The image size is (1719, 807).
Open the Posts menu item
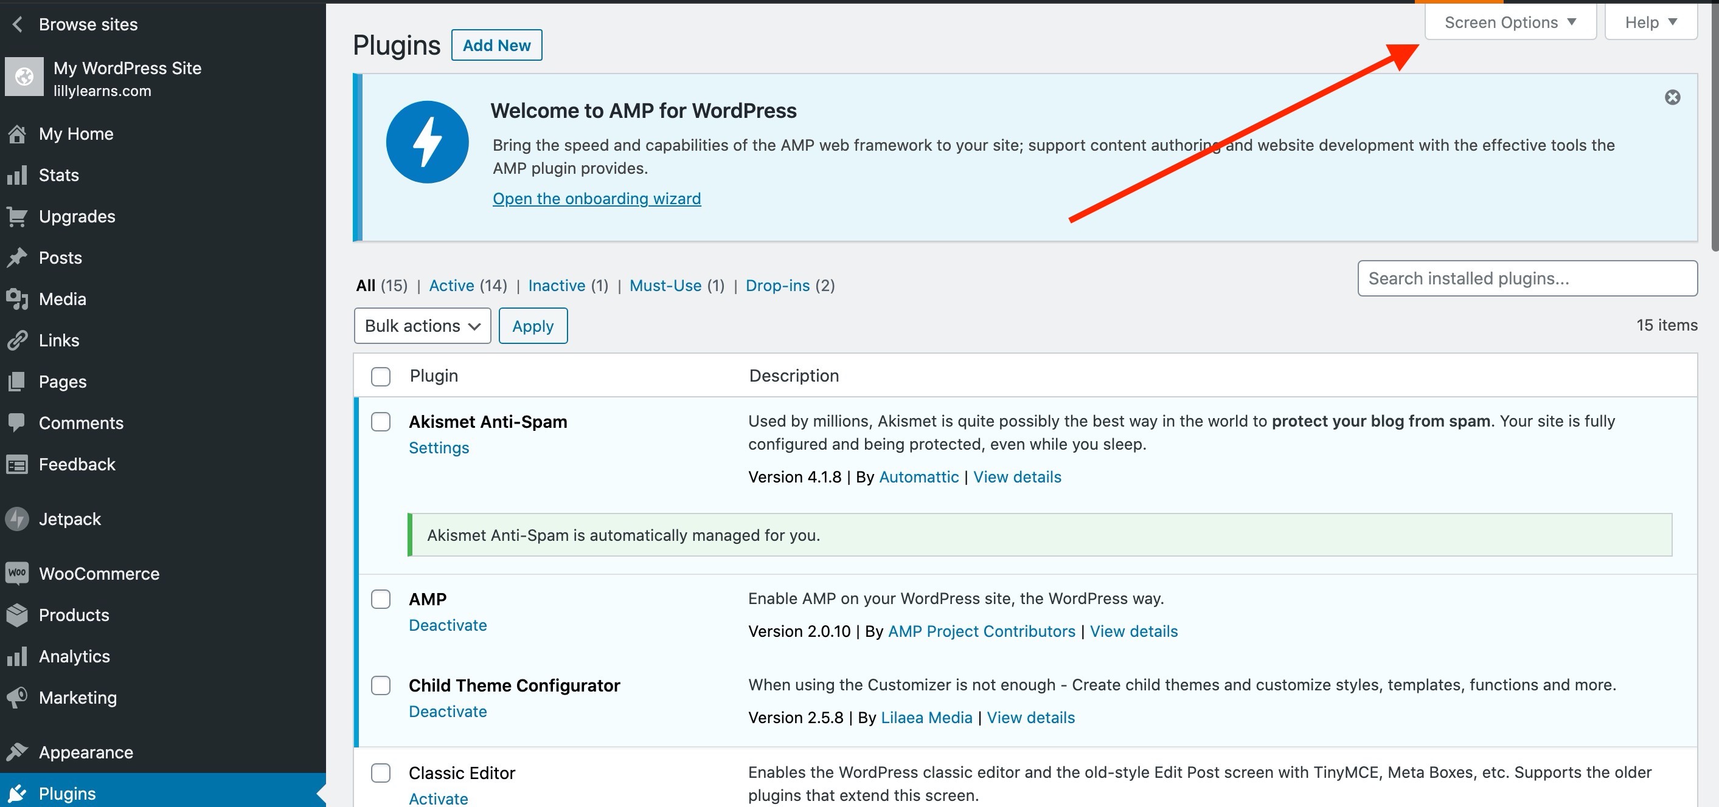pyautogui.click(x=163, y=258)
